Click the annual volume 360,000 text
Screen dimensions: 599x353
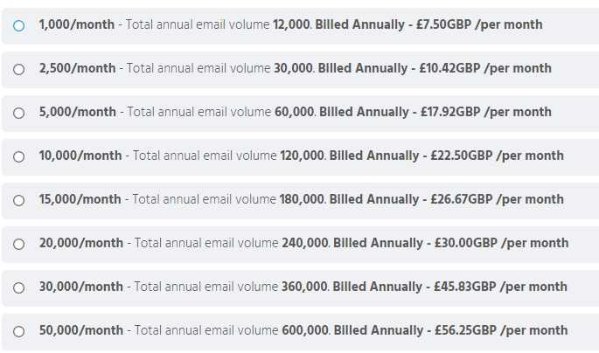coord(304,287)
